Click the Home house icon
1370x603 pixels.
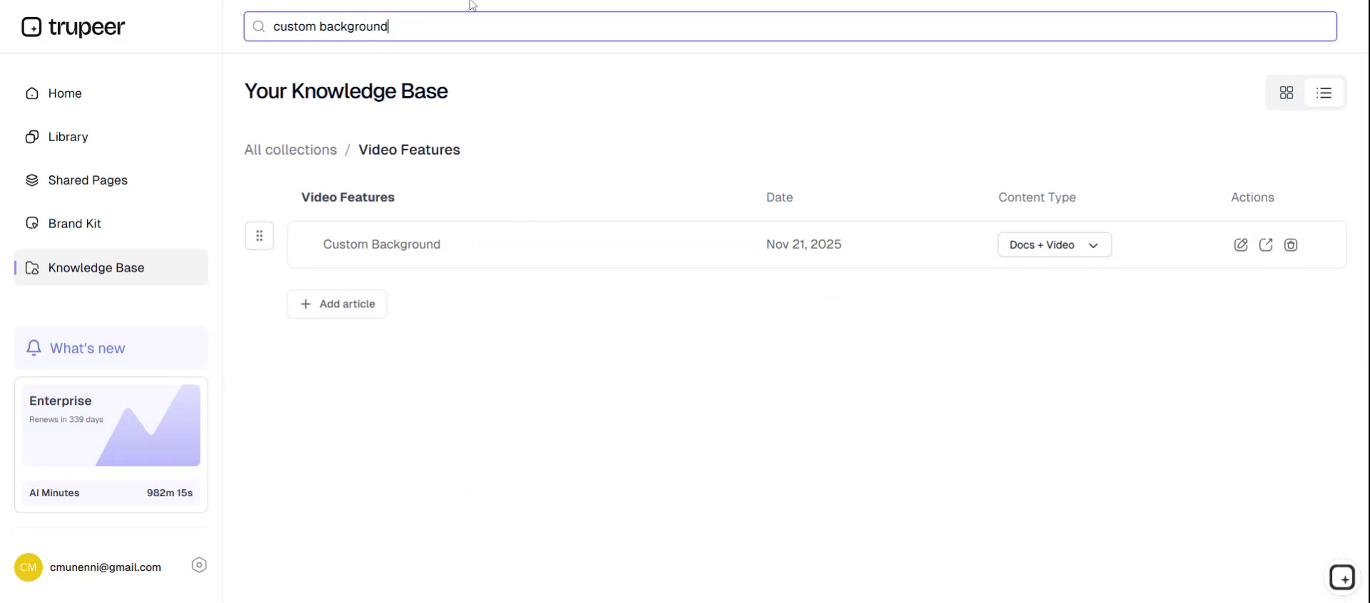32,93
